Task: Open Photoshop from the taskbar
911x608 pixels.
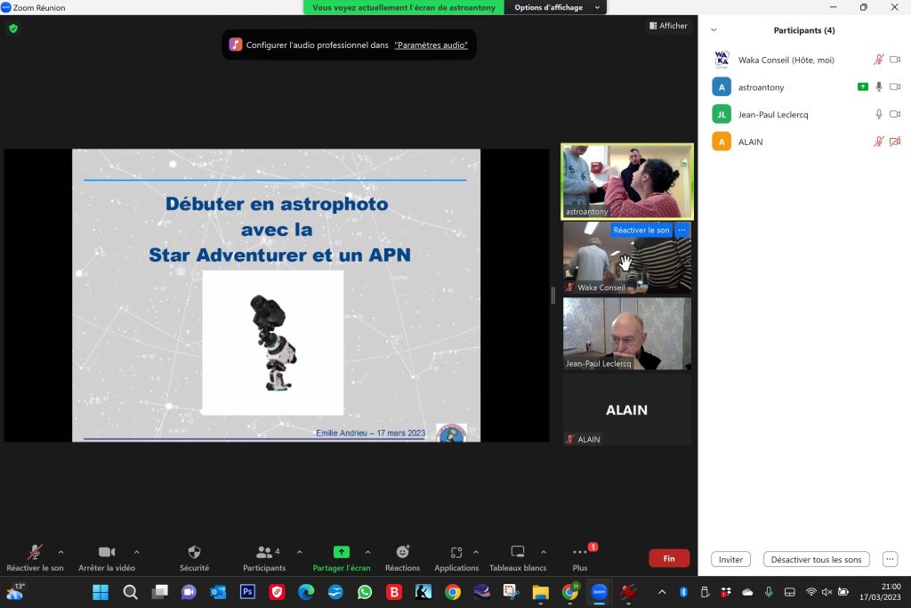Action: 247,592
